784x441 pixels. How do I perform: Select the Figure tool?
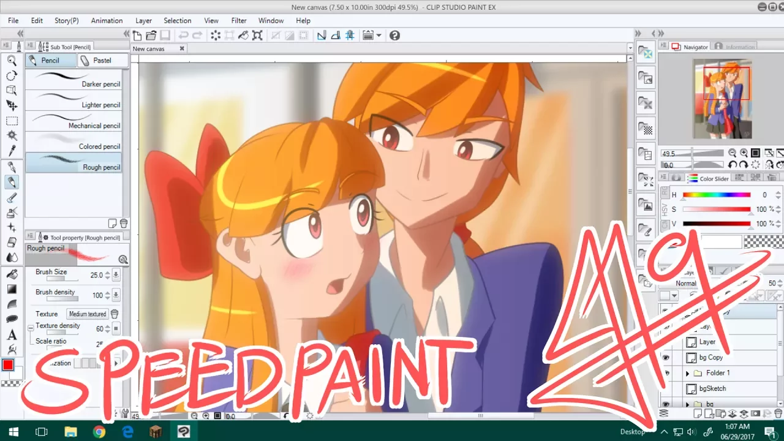(12, 304)
